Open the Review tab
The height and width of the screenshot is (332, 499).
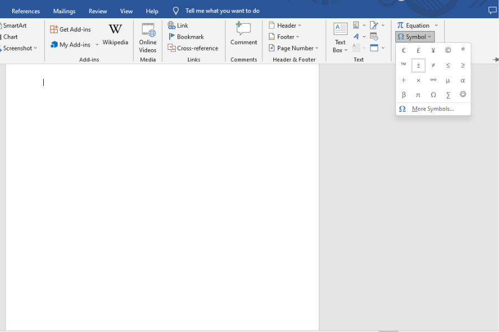click(x=98, y=10)
